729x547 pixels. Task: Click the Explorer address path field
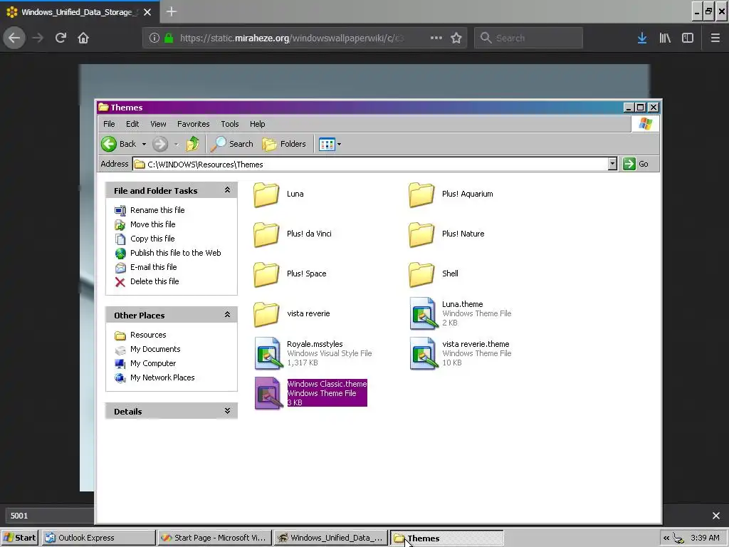click(370, 164)
